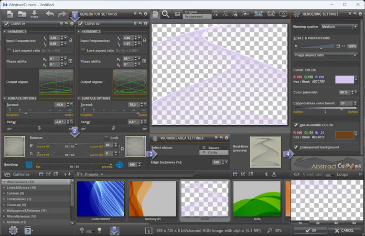Open the Viewing quality dropdown
This screenshot has width=365, height=236.
click(x=338, y=26)
